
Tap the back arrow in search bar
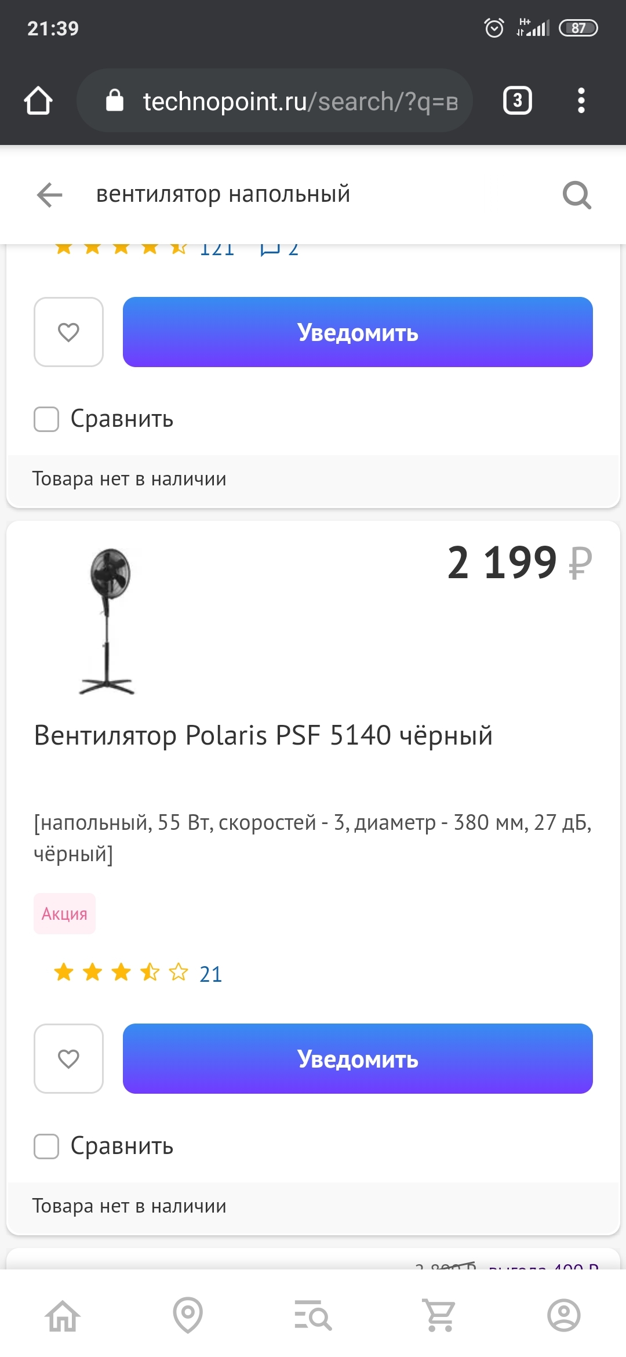tap(50, 195)
